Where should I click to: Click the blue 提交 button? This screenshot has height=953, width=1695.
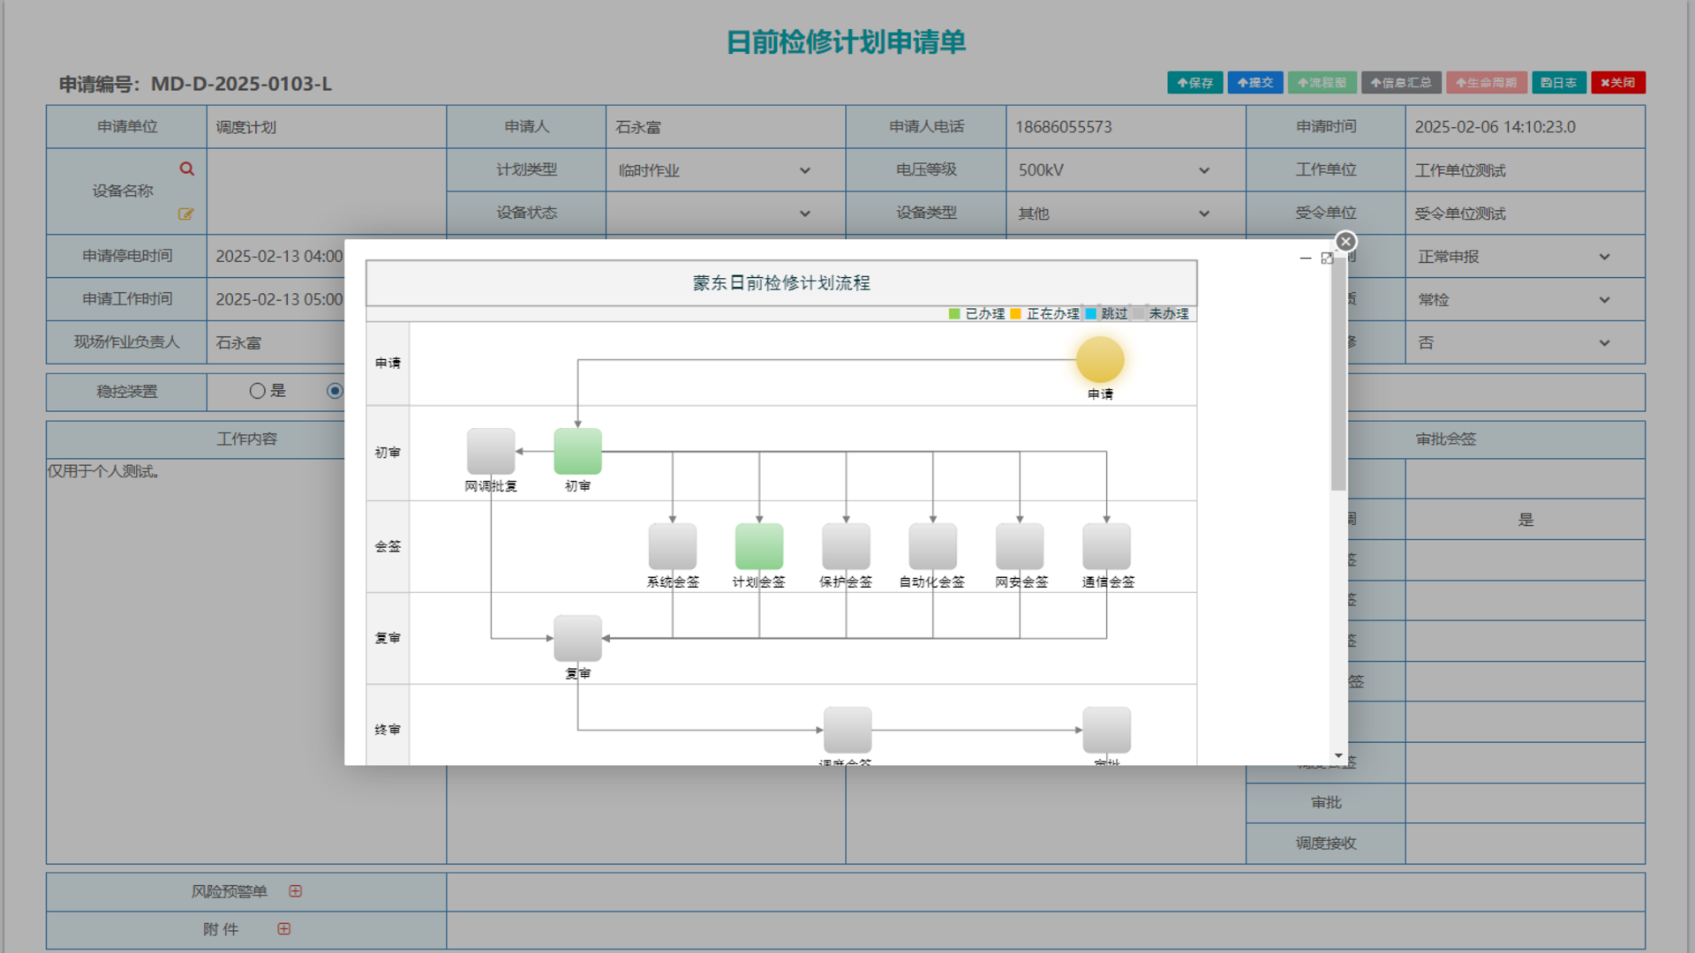tap(1254, 83)
